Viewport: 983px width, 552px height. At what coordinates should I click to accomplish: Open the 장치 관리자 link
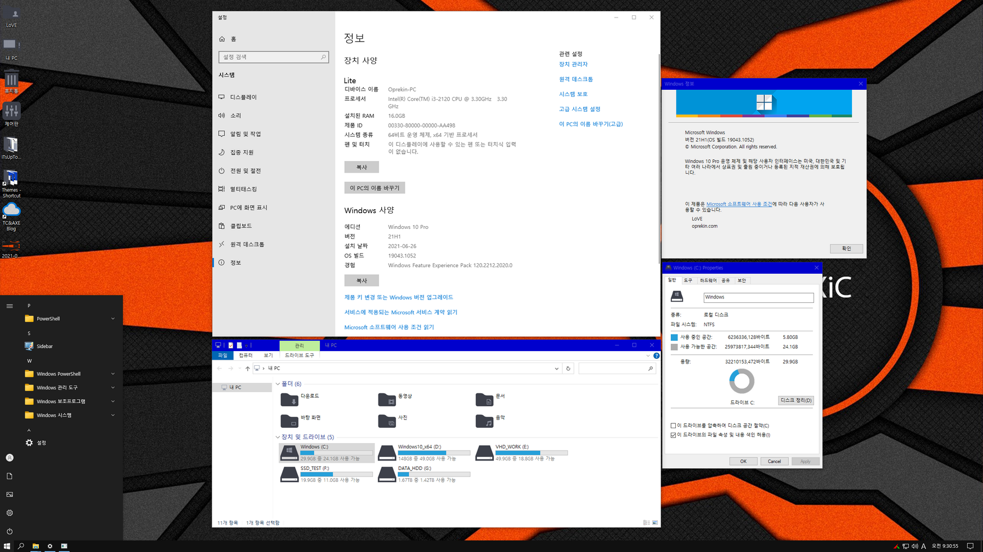[x=573, y=64]
